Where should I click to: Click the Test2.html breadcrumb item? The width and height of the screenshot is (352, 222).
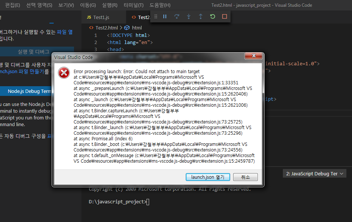click(x=106, y=28)
